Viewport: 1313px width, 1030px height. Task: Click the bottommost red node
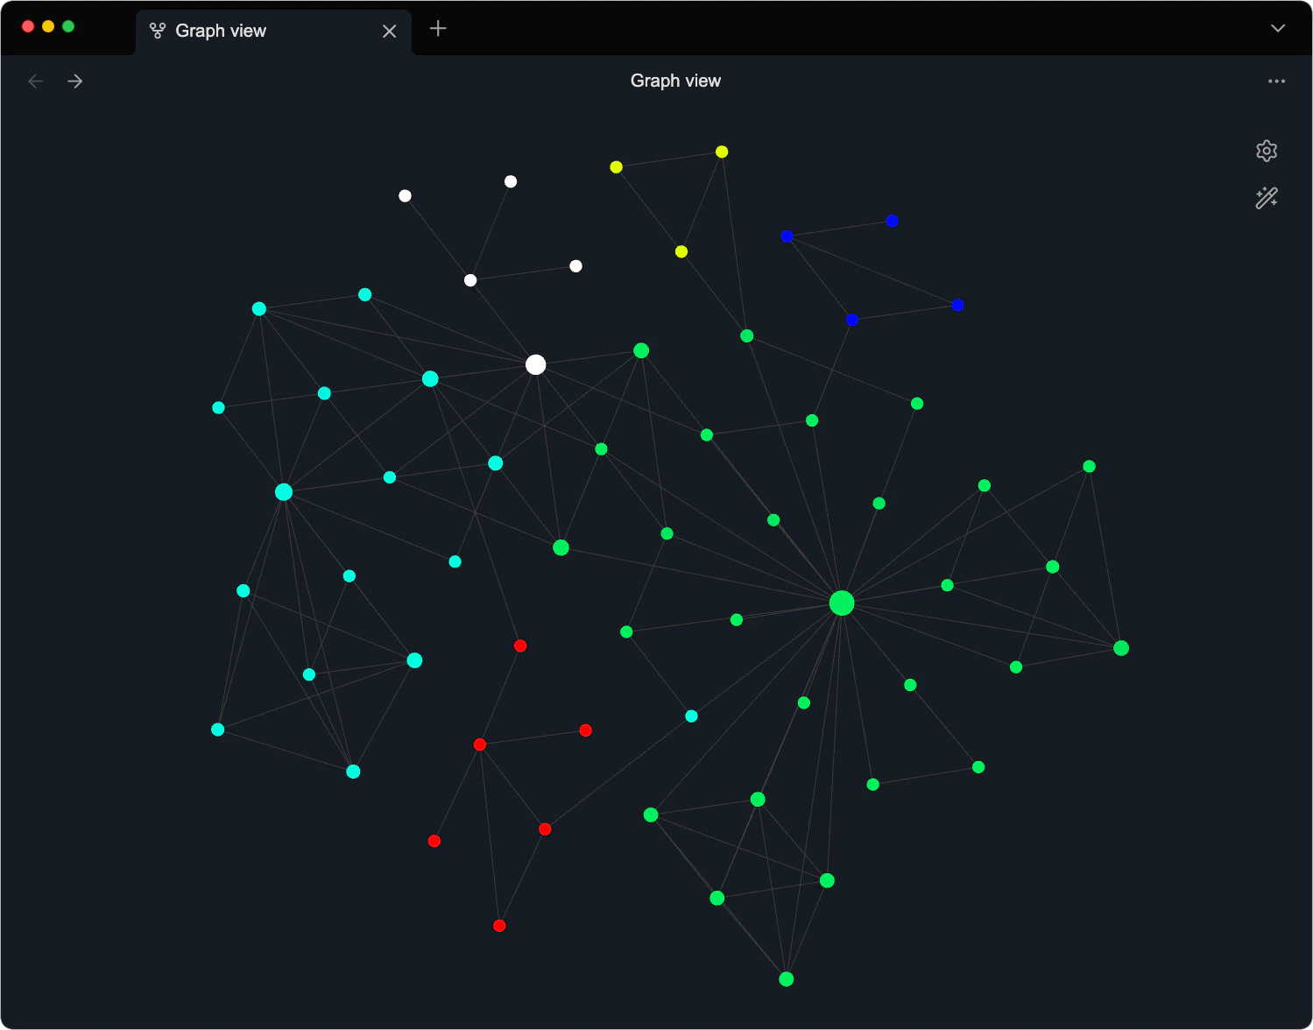tap(499, 925)
